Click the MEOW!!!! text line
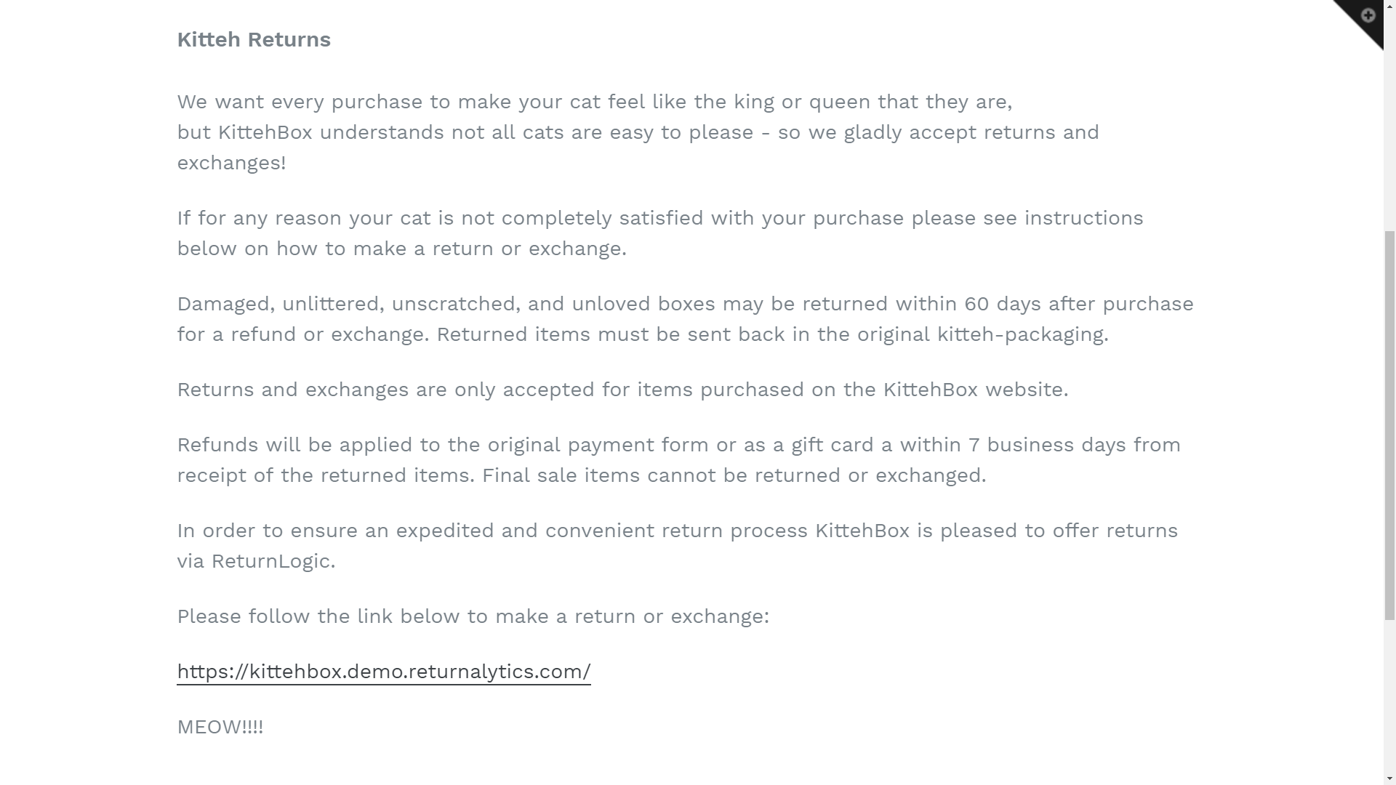The width and height of the screenshot is (1396, 785). [x=220, y=726]
